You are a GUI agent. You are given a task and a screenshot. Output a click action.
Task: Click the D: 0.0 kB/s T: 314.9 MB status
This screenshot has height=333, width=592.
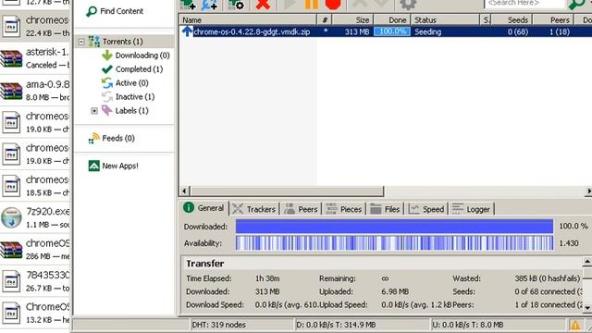point(336,325)
